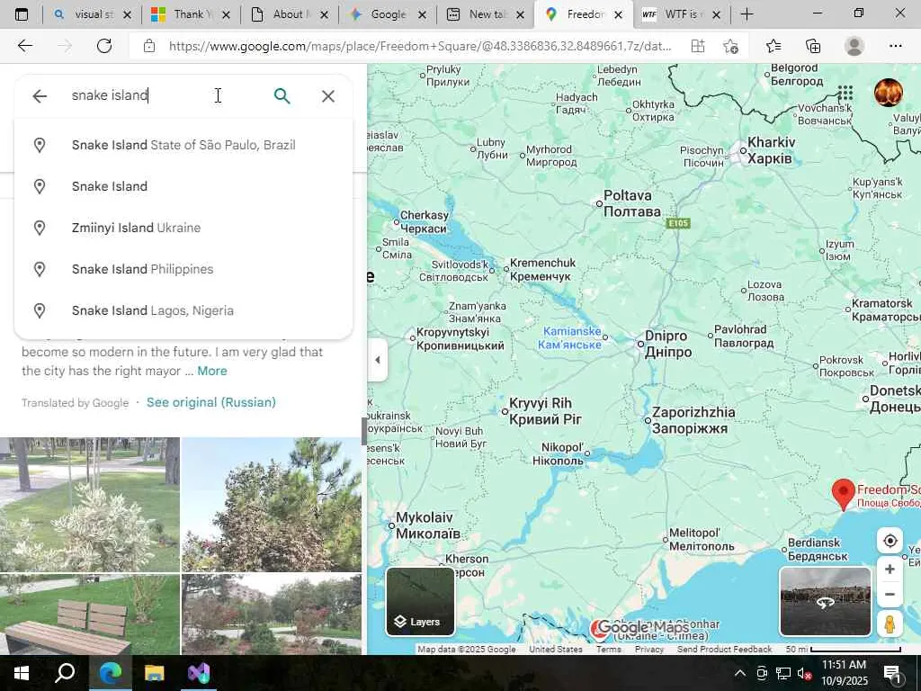Click the Dnipro city label on map
The width and height of the screenshot is (921, 691).
(x=668, y=344)
